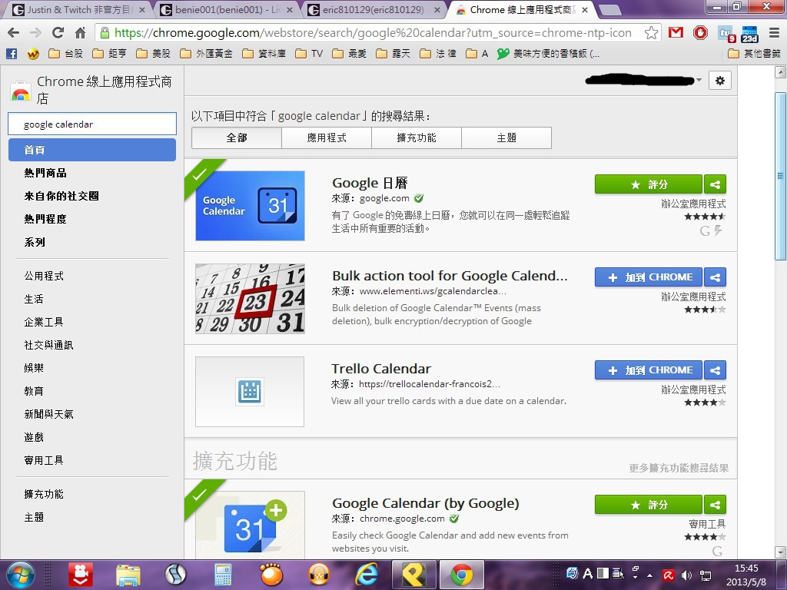Screen dimensions: 787x590
Task: Click the red stop-sign adblock extension icon
Action: pos(700,33)
